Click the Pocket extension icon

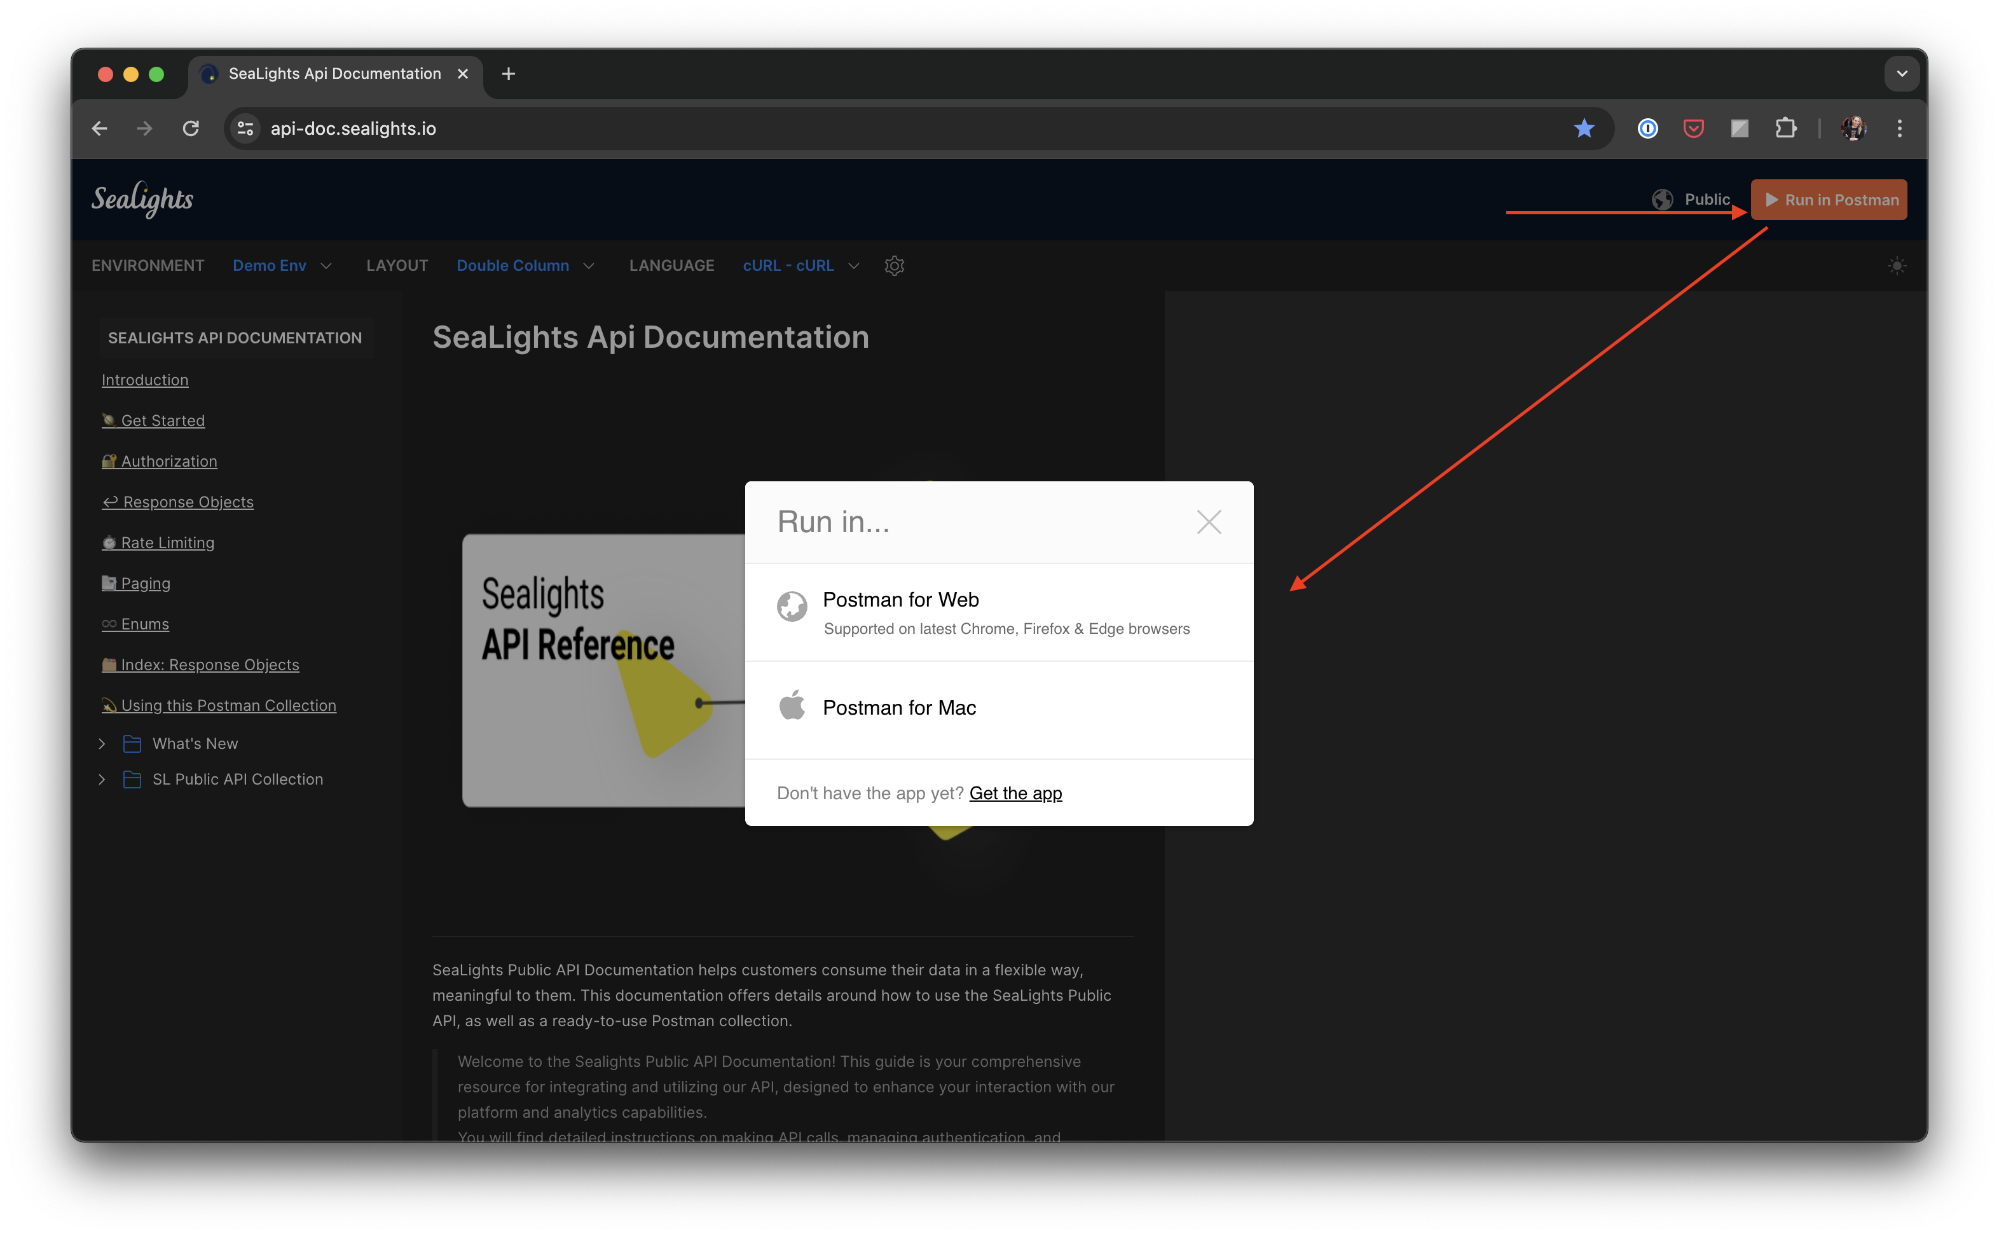[x=1693, y=128]
